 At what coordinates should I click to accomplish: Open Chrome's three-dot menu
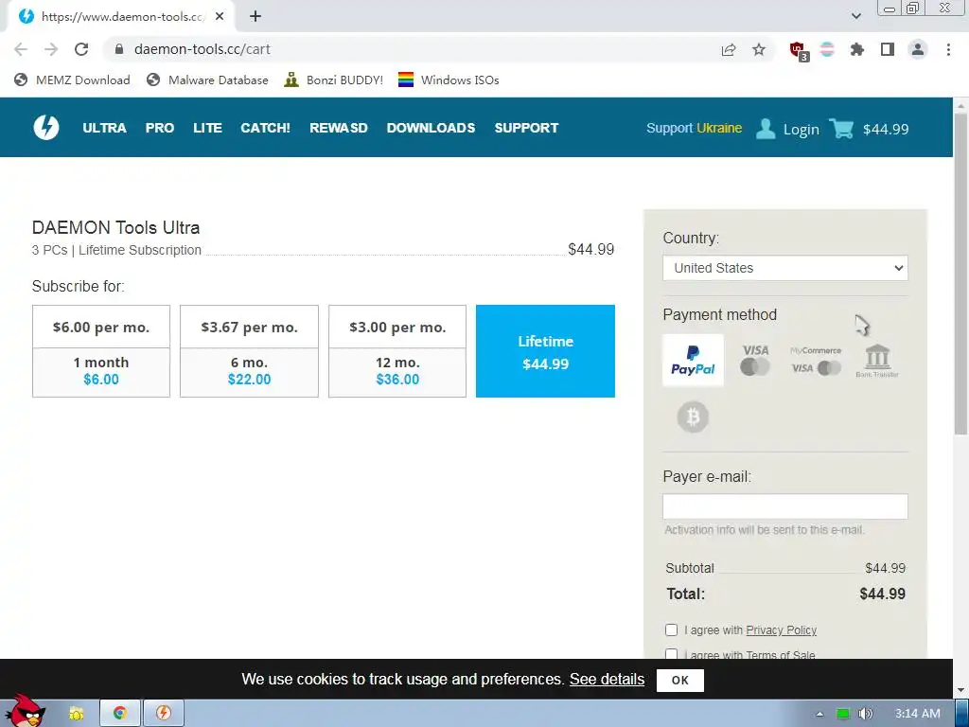click(x=948, y=49)
